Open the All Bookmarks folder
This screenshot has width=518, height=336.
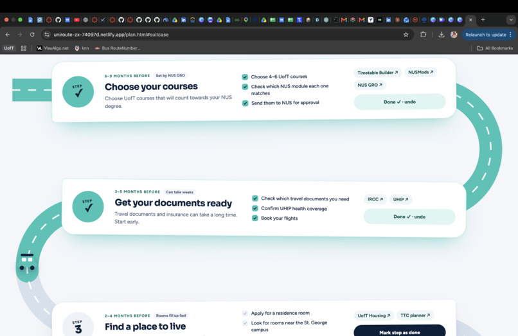click(495, 48)
